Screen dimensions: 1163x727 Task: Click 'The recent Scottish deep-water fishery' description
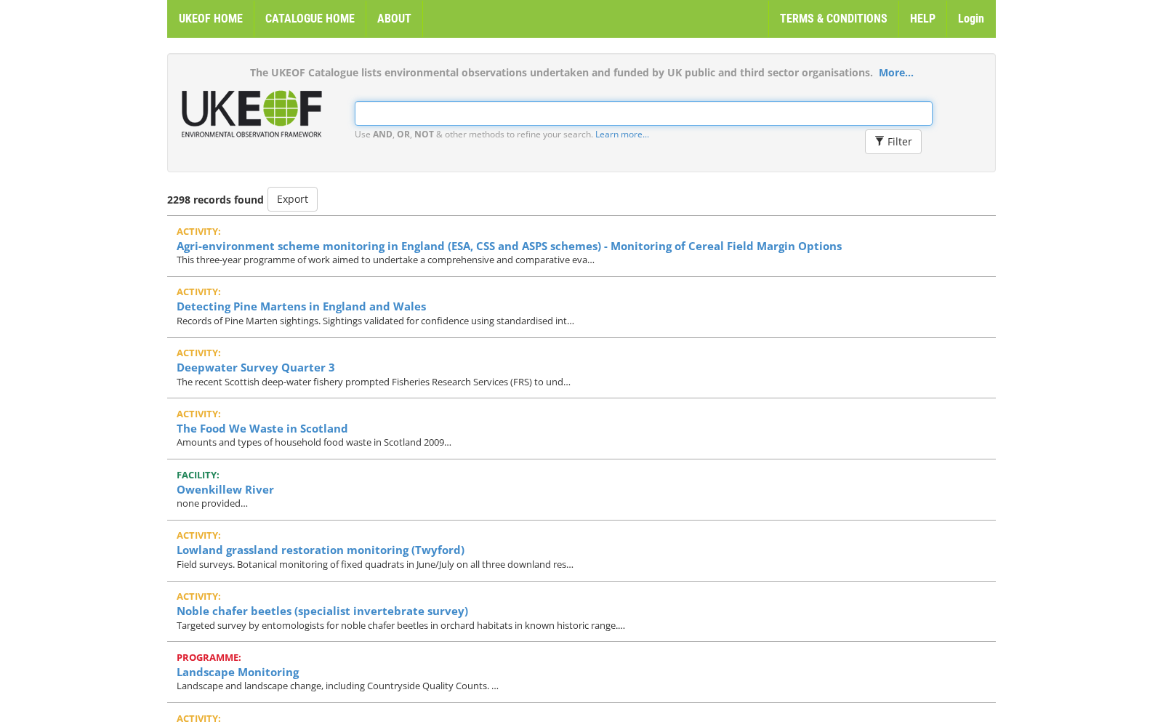(x=374, y=382)
